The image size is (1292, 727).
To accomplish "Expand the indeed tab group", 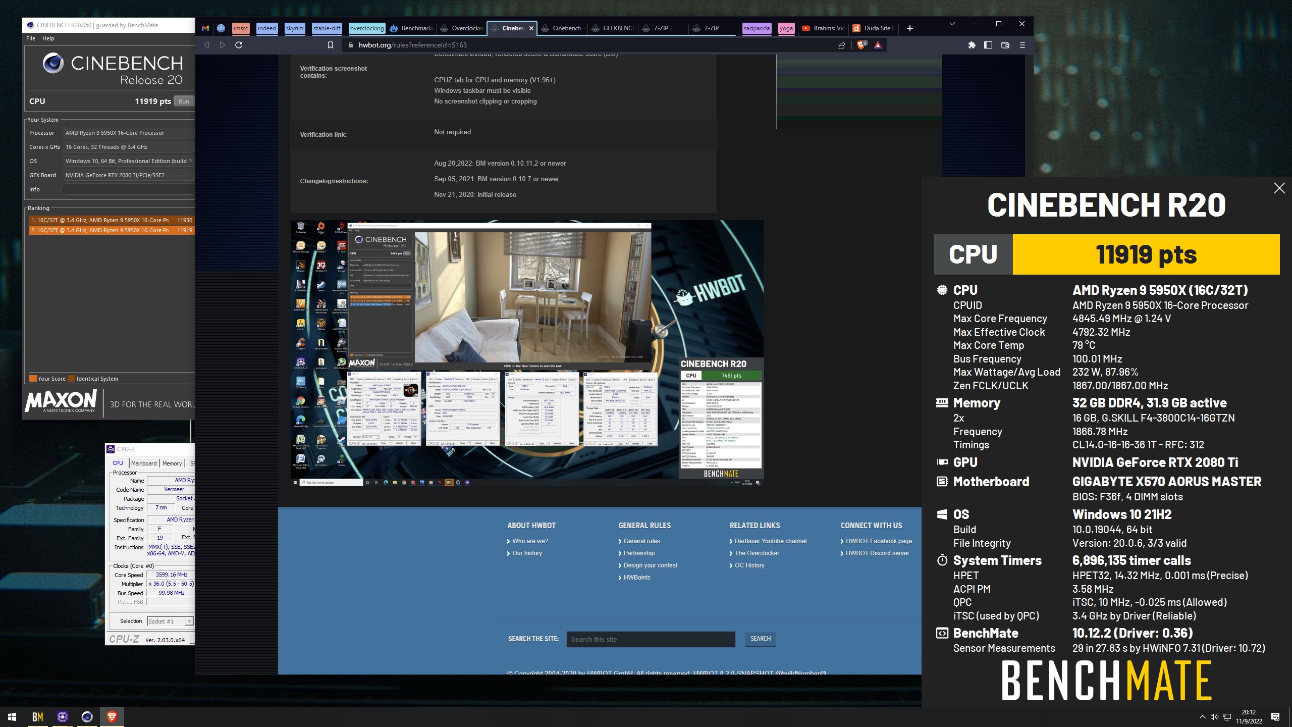I will tap(267, 28).
